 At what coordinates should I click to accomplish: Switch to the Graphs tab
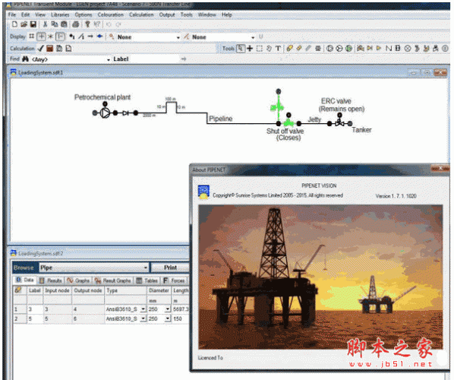tap(78, 280)
